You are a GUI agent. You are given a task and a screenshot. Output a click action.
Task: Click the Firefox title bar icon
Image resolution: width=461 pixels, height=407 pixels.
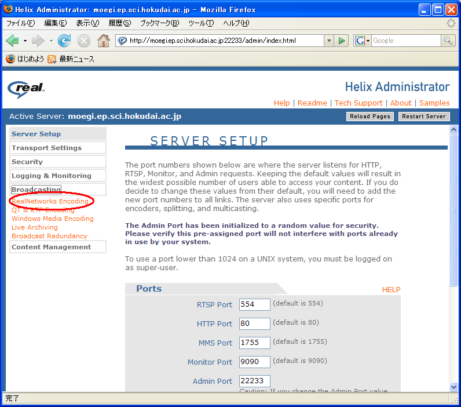pos(8,9)
